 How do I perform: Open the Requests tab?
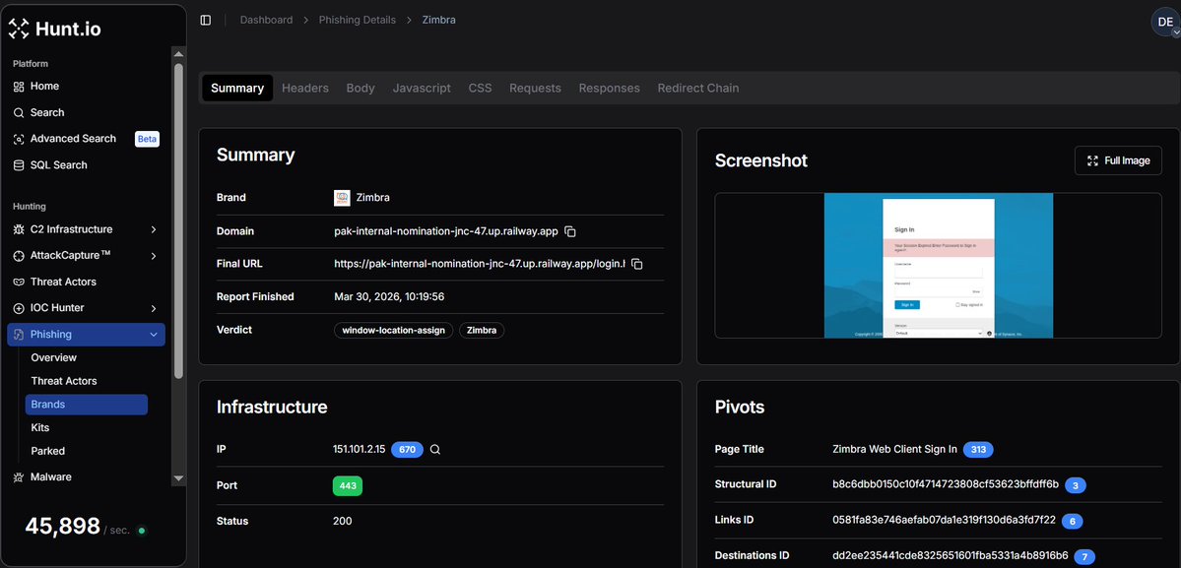pos(535,88)
